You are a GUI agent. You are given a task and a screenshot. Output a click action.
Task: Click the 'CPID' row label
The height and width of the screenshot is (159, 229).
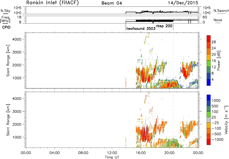click(6, 27)
